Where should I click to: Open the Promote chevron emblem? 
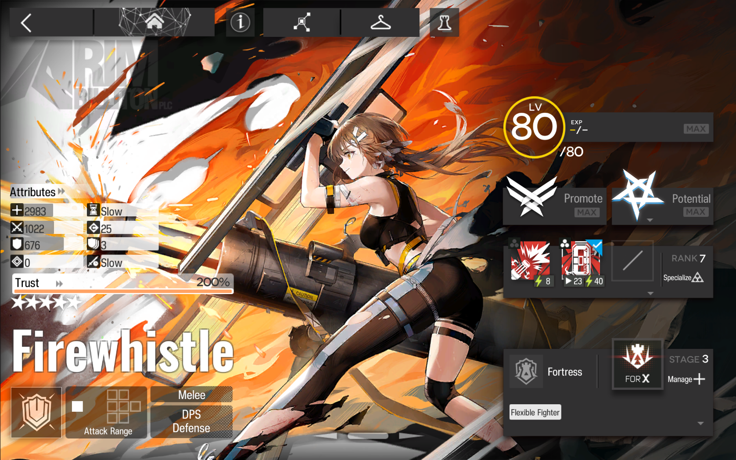tap(531, 197)
